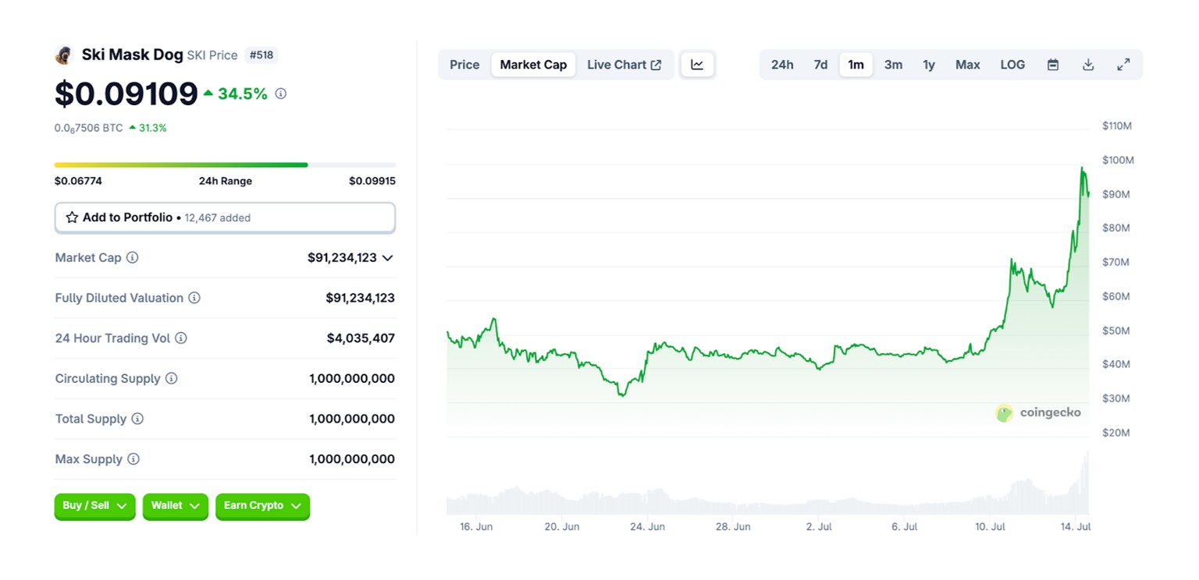
Task: Click the BTC price 0.0₆7506 BTC
Action: point(88,128)
